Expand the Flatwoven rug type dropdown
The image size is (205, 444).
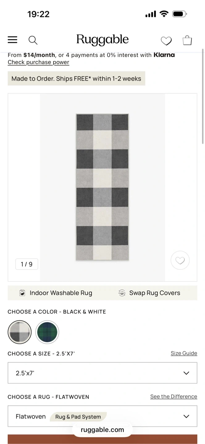tap(102, 416)
